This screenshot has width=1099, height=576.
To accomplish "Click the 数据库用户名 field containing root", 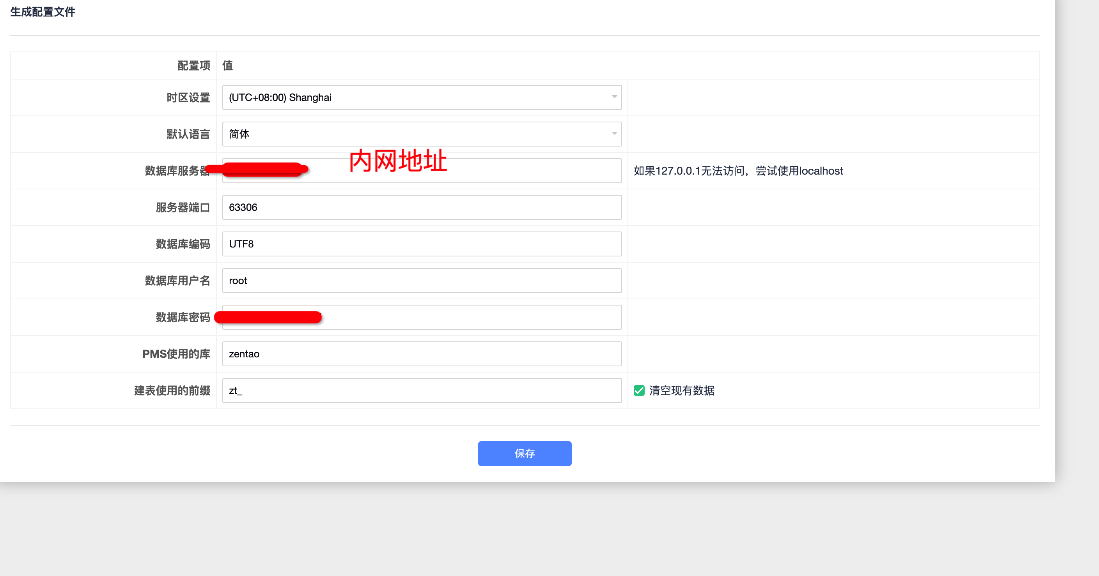I will pos(422,281).
